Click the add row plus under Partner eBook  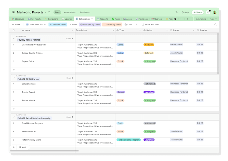pos(14,109)
